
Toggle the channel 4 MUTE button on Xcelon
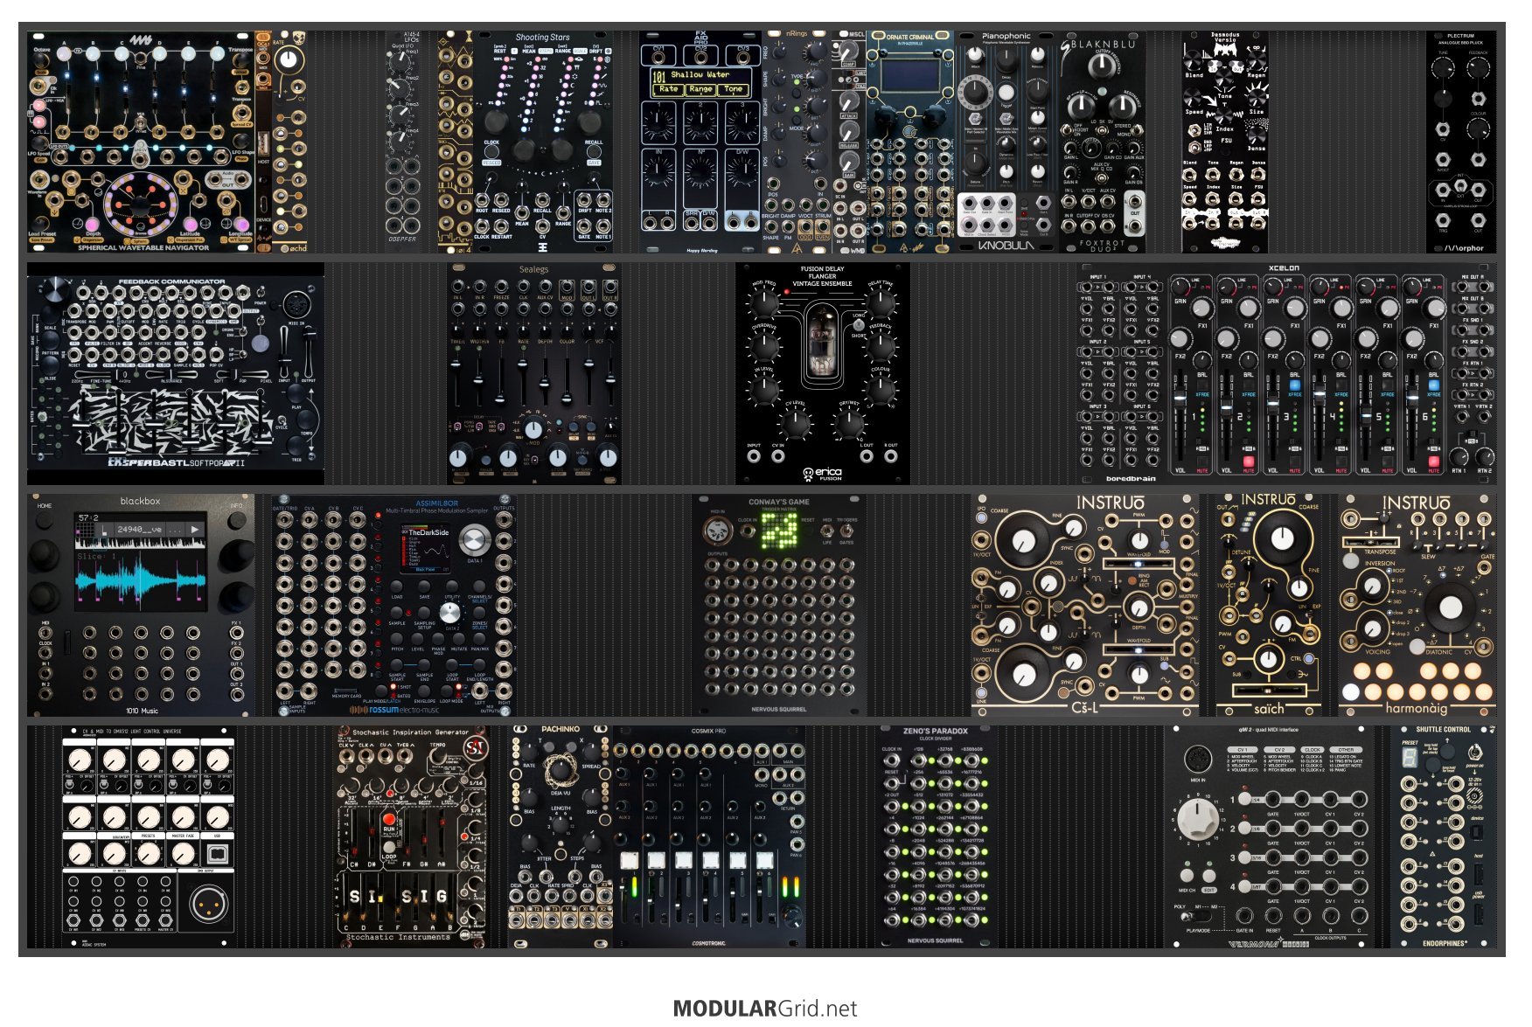tap(1341, 461)
